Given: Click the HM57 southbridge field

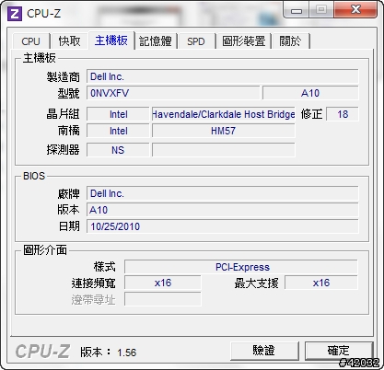Looking at the screenshot, I should coord(224,131).
